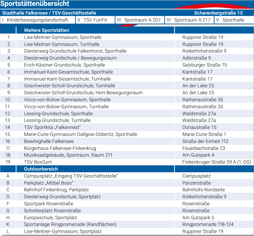The width and height of the screenshot is (254, 236).
Task: Select 'Musiksaalgebäude, Sportraum, Raum 211' row
Action: [127, 155]
